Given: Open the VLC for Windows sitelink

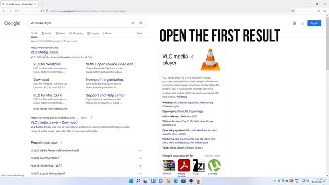Looking at the screenshot, I should pyautogui.click(x=47, y=64).
